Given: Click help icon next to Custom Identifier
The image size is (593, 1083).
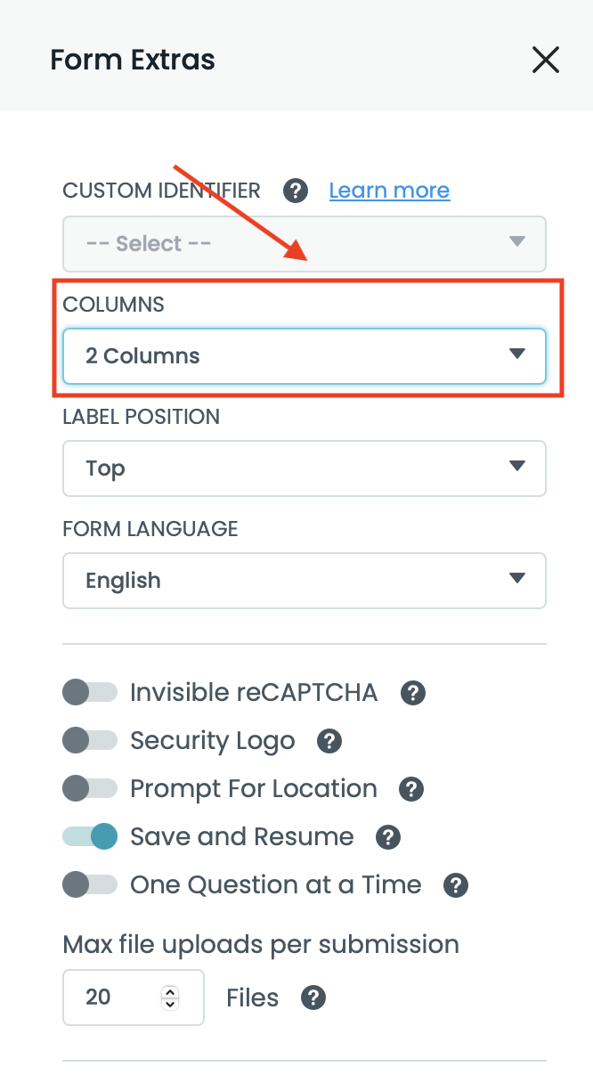Looking at the screenshot, I should click(x=296, y=191).
